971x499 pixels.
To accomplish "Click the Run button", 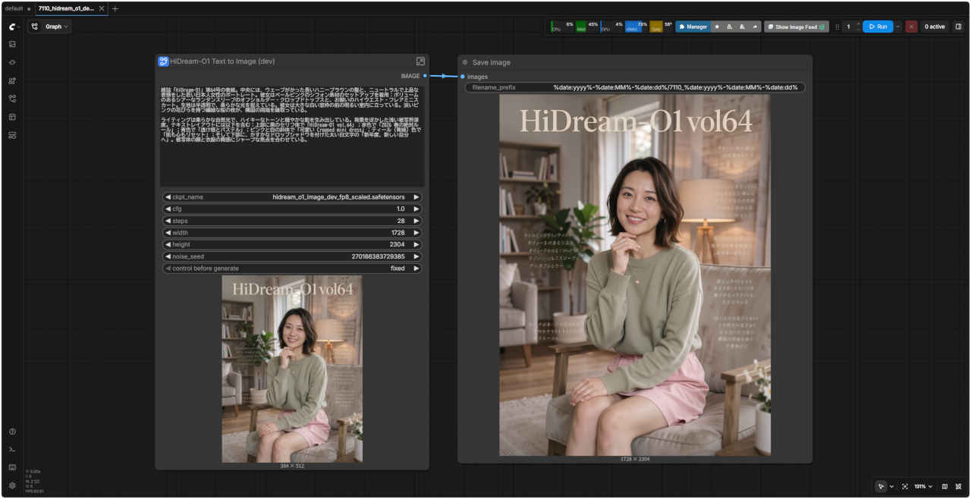I will [878, 27].
